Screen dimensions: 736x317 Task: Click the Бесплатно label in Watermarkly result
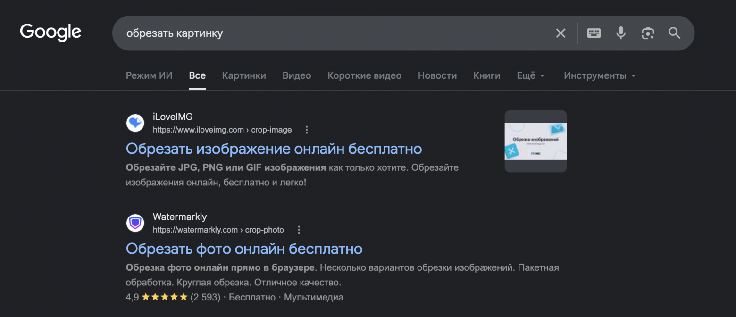(x=252, y=297)
